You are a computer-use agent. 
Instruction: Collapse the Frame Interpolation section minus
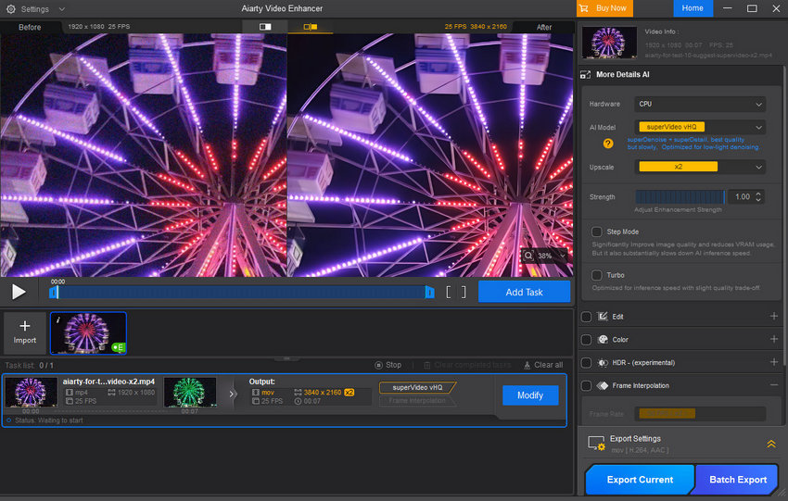774,385
